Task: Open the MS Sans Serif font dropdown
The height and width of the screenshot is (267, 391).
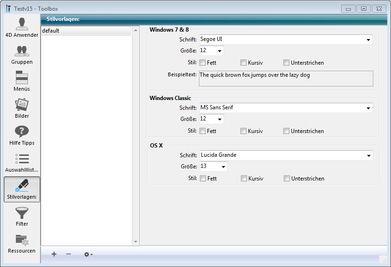Action: click(x=368, y=108)
